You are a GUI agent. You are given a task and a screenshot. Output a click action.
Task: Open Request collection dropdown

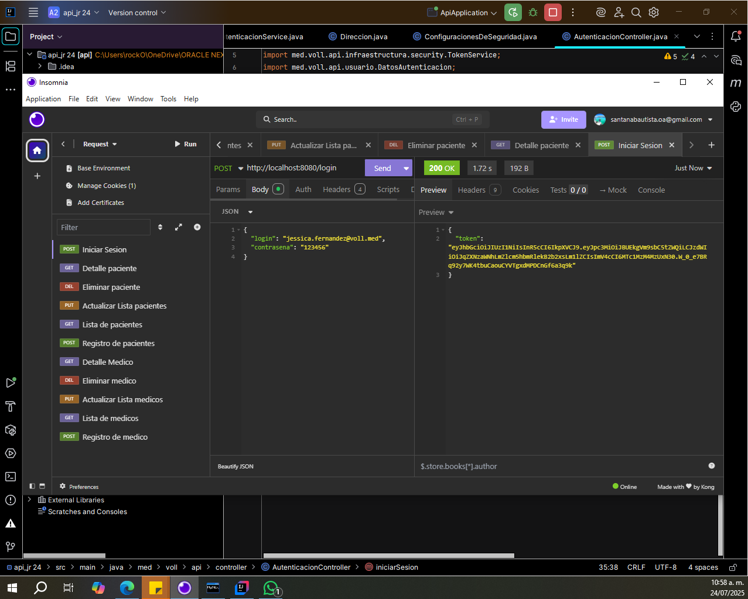pos(100,144)
